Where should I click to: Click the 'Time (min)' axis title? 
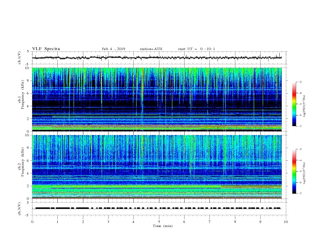[x=163, y=226]
